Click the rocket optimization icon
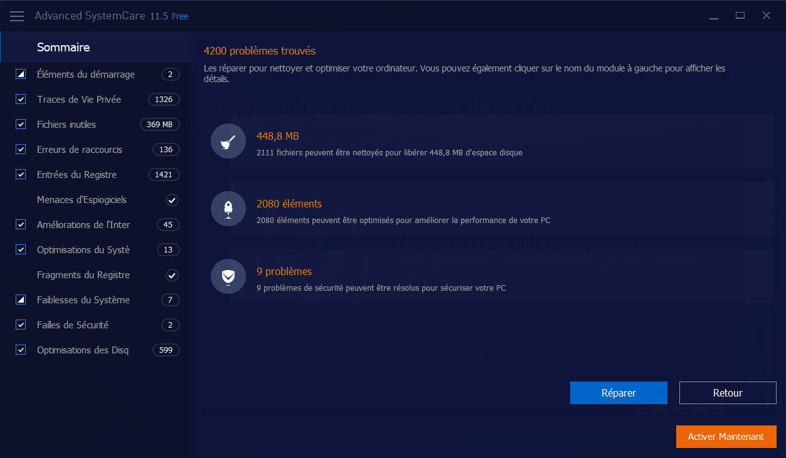Viewport: 786px width, 458px height. pos(228,209)
